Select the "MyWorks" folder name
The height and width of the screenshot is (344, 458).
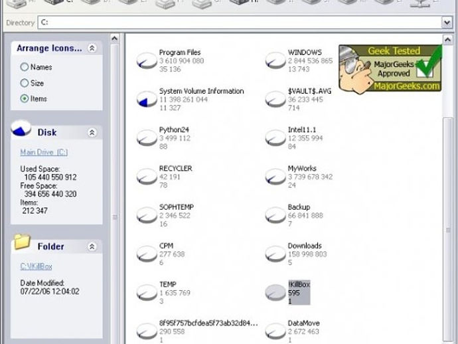point(302,169)
